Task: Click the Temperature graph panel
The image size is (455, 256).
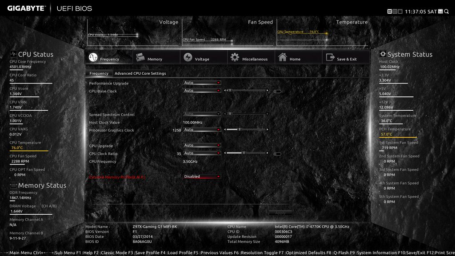Action: pyautogui.click(x=323, y=32)
